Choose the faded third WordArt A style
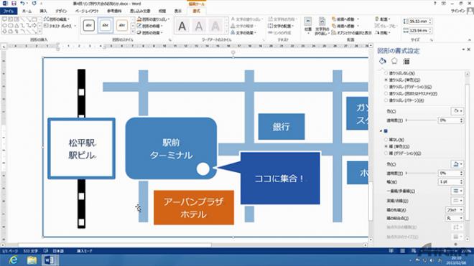 [215, 27]
